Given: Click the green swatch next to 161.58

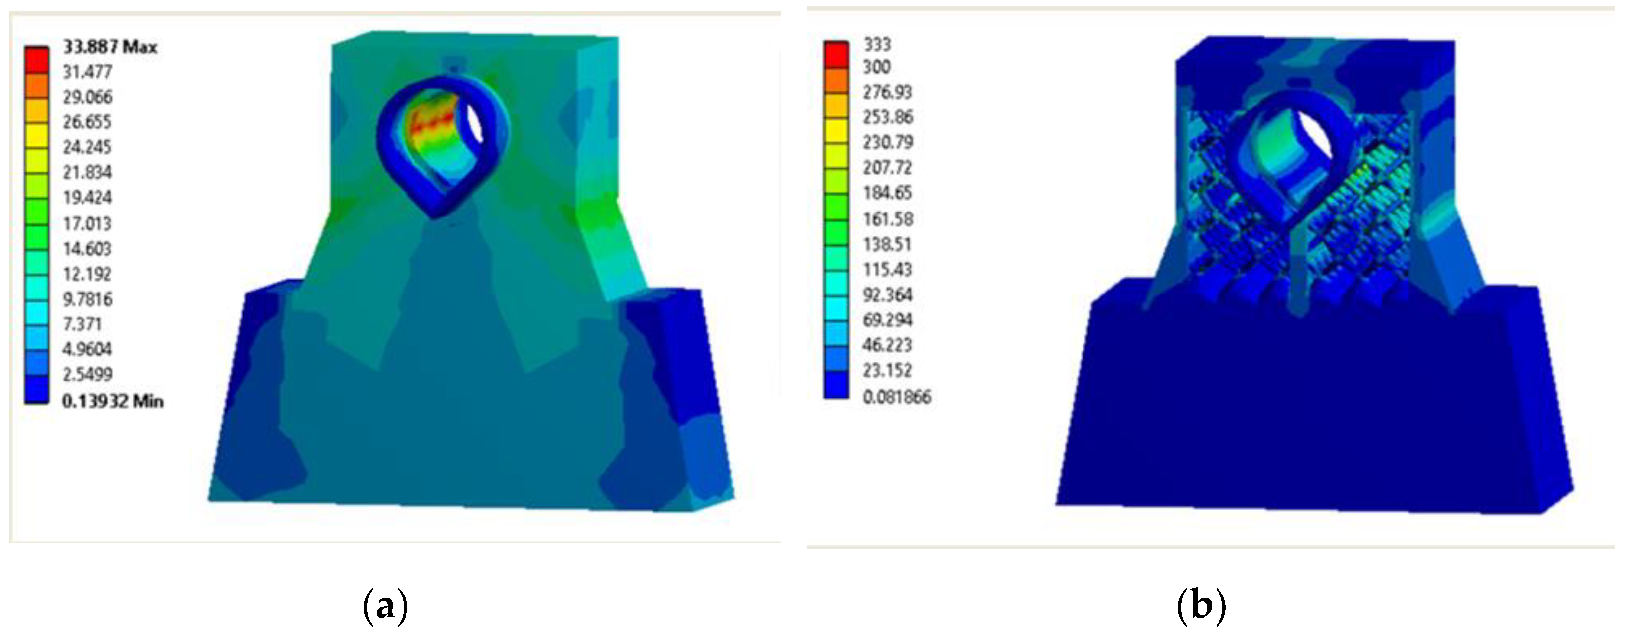Looking at the screenshot, I should click(836, 207).
